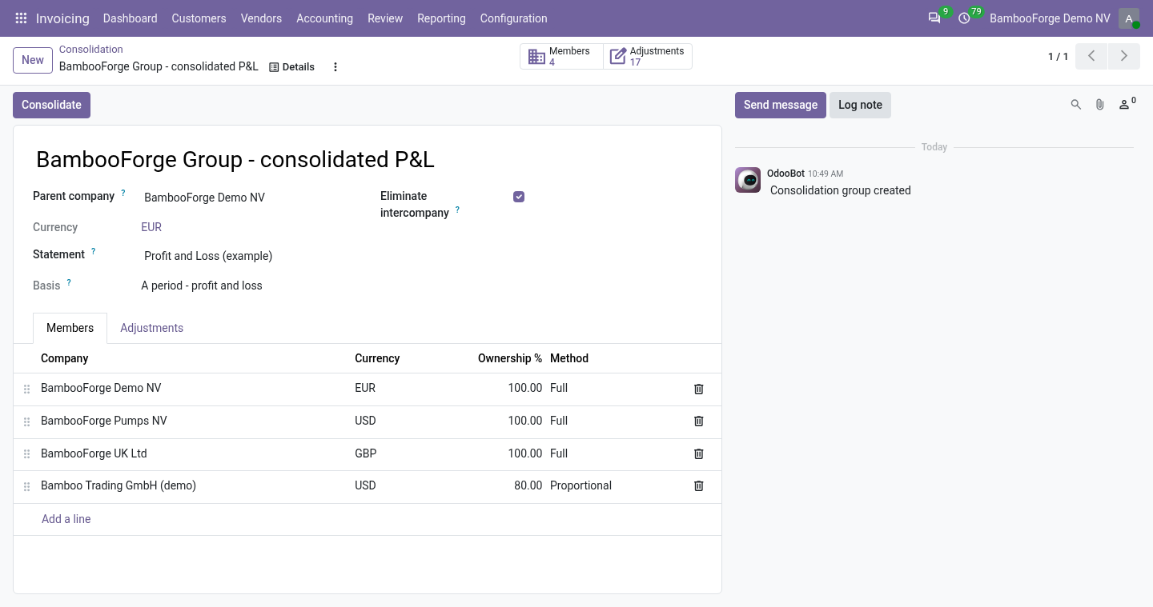
Task: Show followers icon in chatter
Action: click(x=1127, y=104)
